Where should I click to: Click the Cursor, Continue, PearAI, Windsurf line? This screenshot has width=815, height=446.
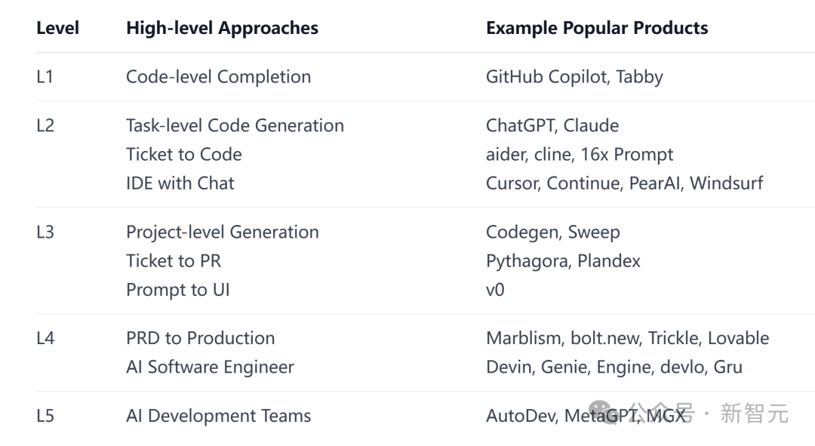624,183
